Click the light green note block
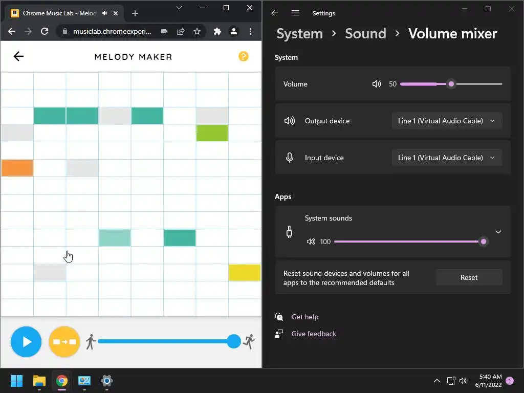Screen dimensions: 524x393 point(212,133)
